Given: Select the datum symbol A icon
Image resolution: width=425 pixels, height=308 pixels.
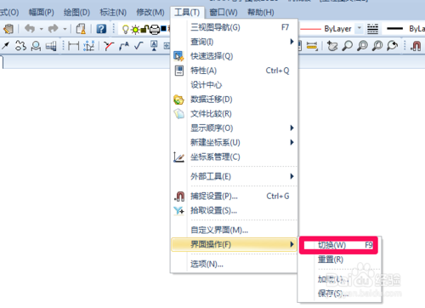Looking at the screenshot, I should pyautogui.click(x=154, y=46).
